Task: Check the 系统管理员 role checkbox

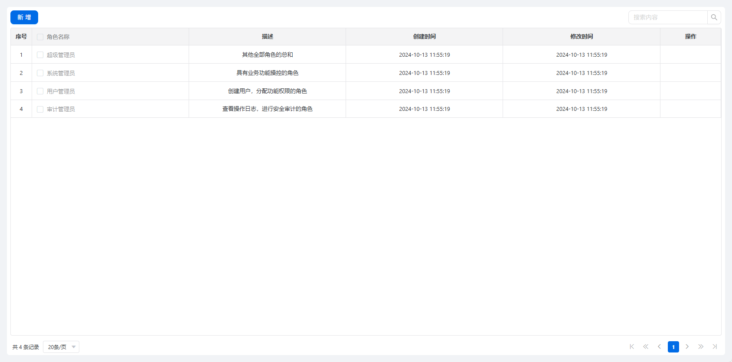Action: [x=40, y=73]
